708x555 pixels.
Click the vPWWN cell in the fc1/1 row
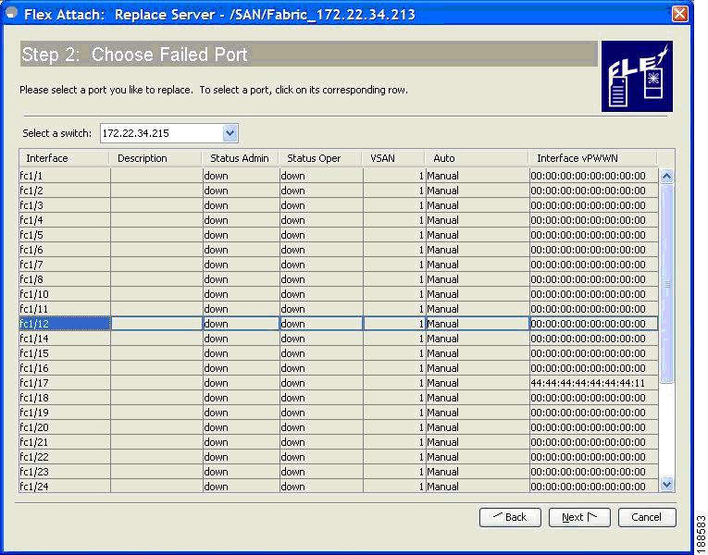pyautogui.click(x=594, y=176)
